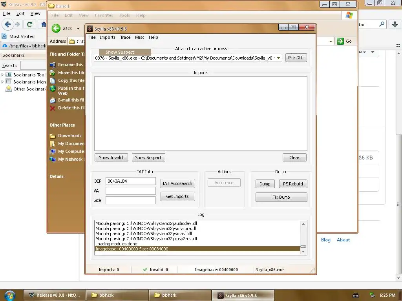Open the browser View menu
This screenshot has height=301, width=402.
(x=35, y=13)
